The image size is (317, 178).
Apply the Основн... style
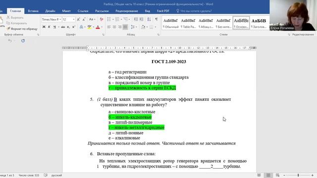coord(241,23)
